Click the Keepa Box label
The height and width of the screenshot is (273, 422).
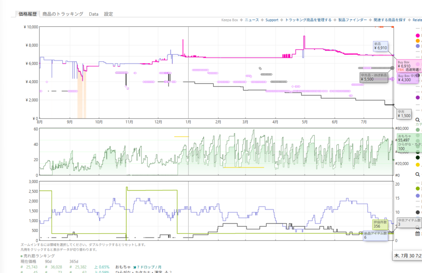(x=230, y=20)
